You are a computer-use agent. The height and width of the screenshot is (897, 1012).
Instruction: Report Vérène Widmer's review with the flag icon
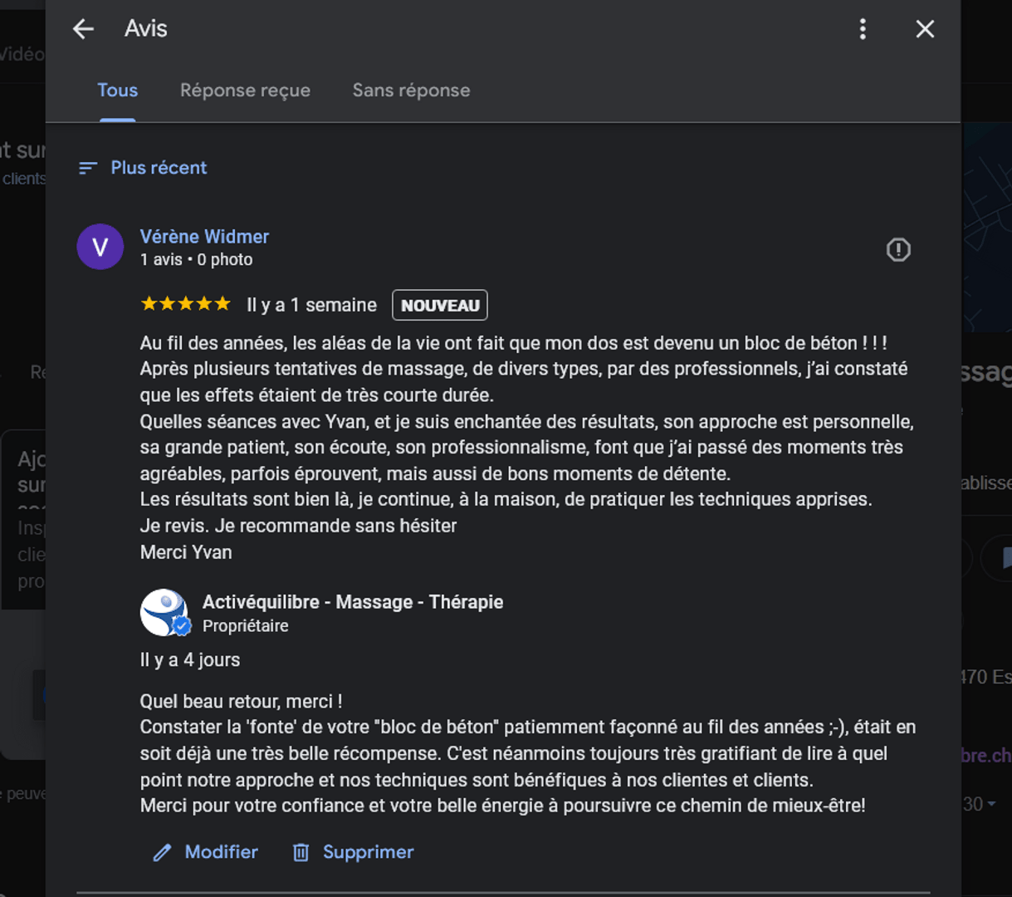(898, 249)
